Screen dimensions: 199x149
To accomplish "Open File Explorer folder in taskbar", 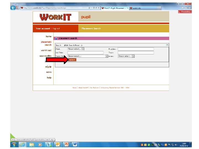I will click(32, 145).
